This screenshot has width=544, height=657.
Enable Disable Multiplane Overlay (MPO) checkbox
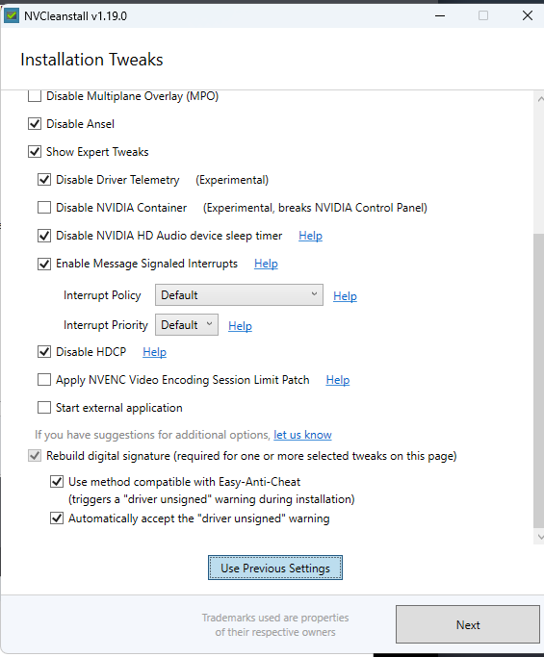[x=35, y=96]
